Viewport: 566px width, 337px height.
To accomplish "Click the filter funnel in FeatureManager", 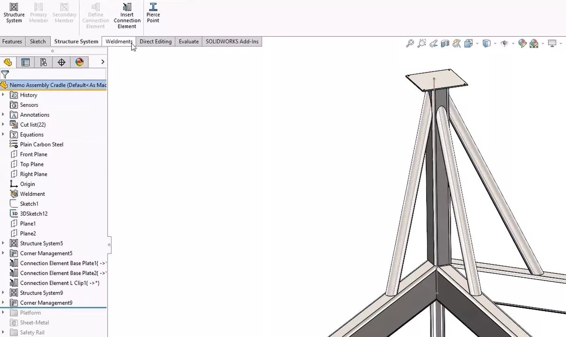I will 5,74.
